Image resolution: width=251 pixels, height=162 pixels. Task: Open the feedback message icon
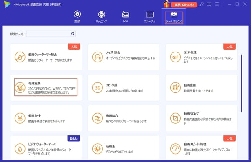click(209, 4)
